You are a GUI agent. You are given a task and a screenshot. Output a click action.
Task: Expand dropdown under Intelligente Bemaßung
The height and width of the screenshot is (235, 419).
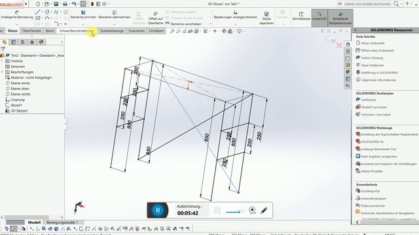click(x=17, y=24)
